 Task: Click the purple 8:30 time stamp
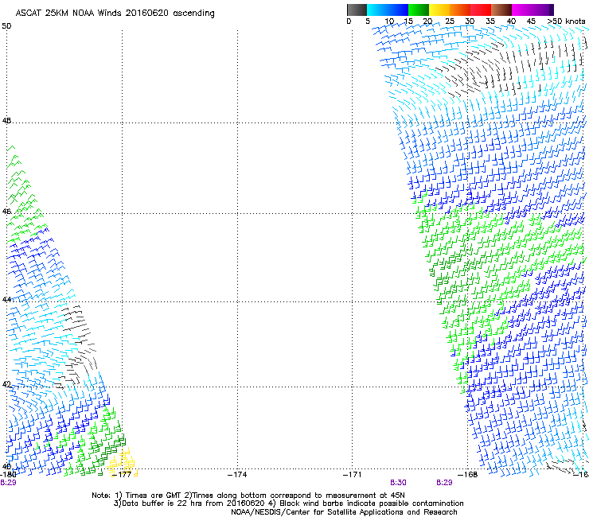pos(398,483)
